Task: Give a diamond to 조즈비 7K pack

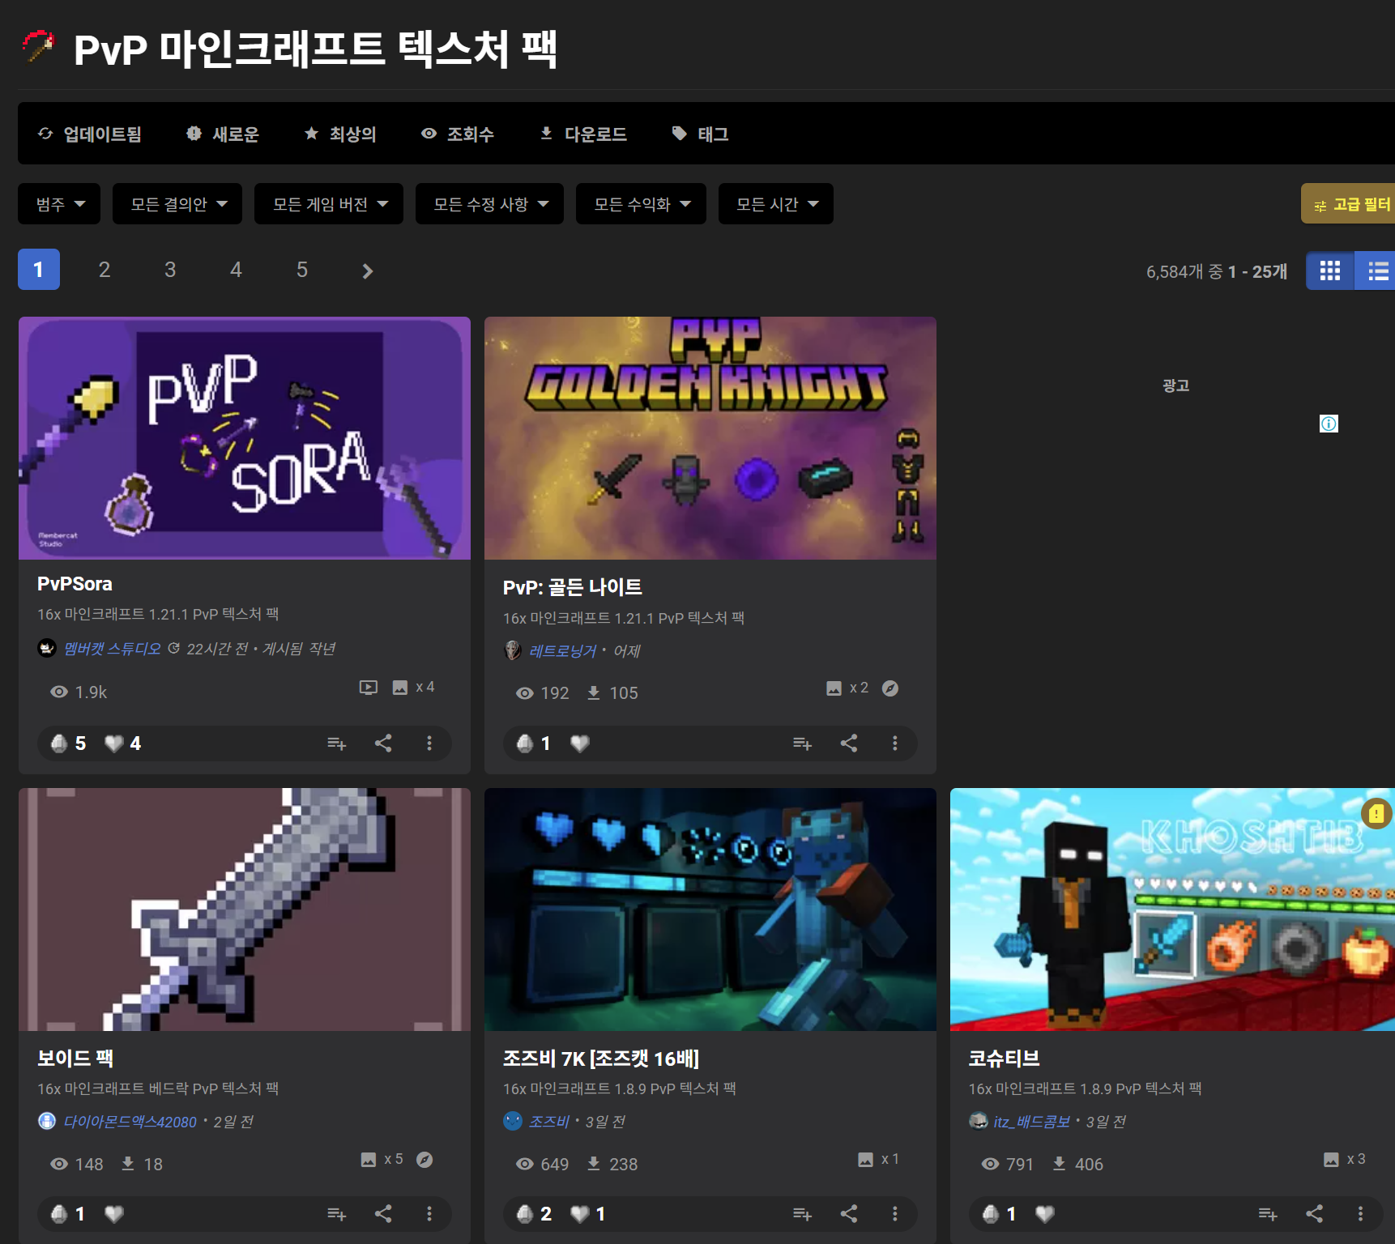Action: (525, 1214)
